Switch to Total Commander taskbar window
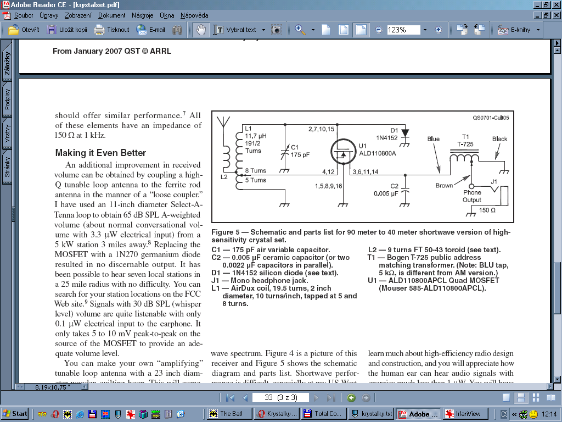 pyautogui.click(x=324, y=414)
